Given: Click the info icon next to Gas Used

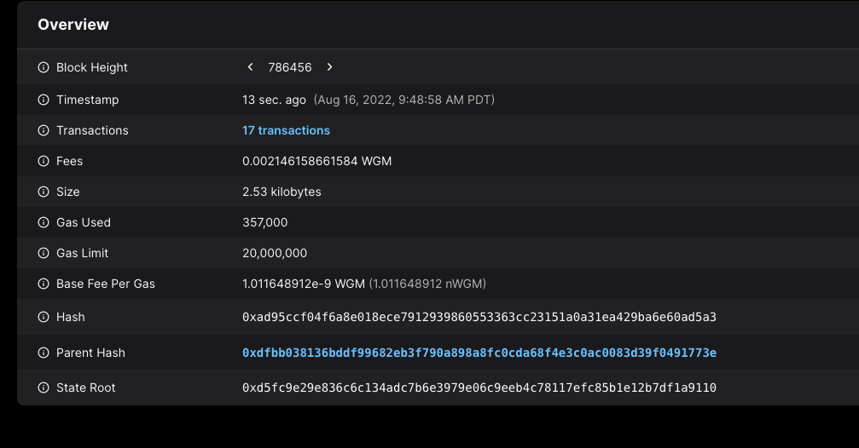Looking at the screenshot, I should 44,222.
